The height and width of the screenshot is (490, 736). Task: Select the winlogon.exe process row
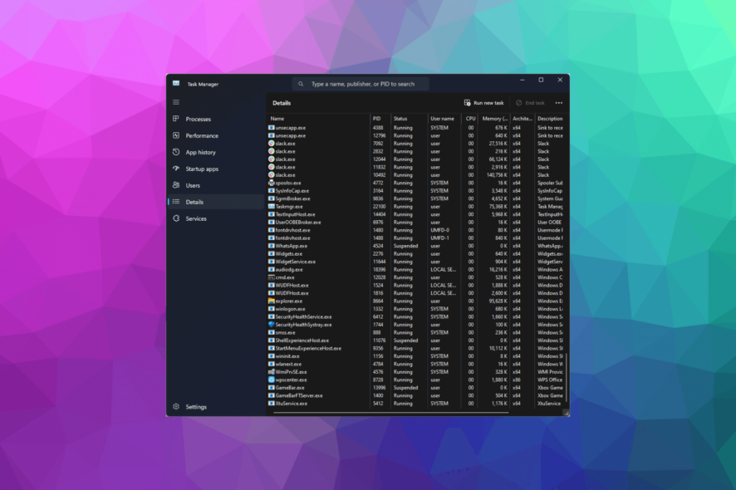tap(416, 309)
